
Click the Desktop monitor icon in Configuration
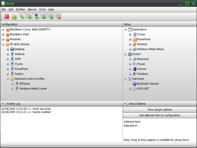[x=12, y=49]
